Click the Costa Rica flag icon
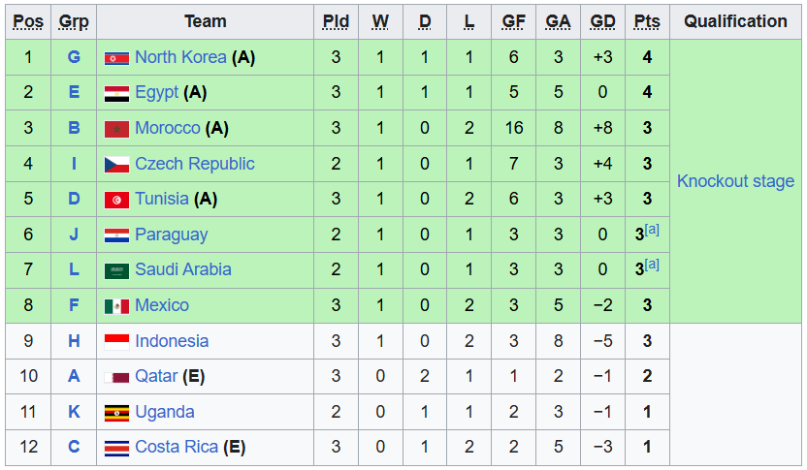Screen dimensions: 807x470 point(116,448)
